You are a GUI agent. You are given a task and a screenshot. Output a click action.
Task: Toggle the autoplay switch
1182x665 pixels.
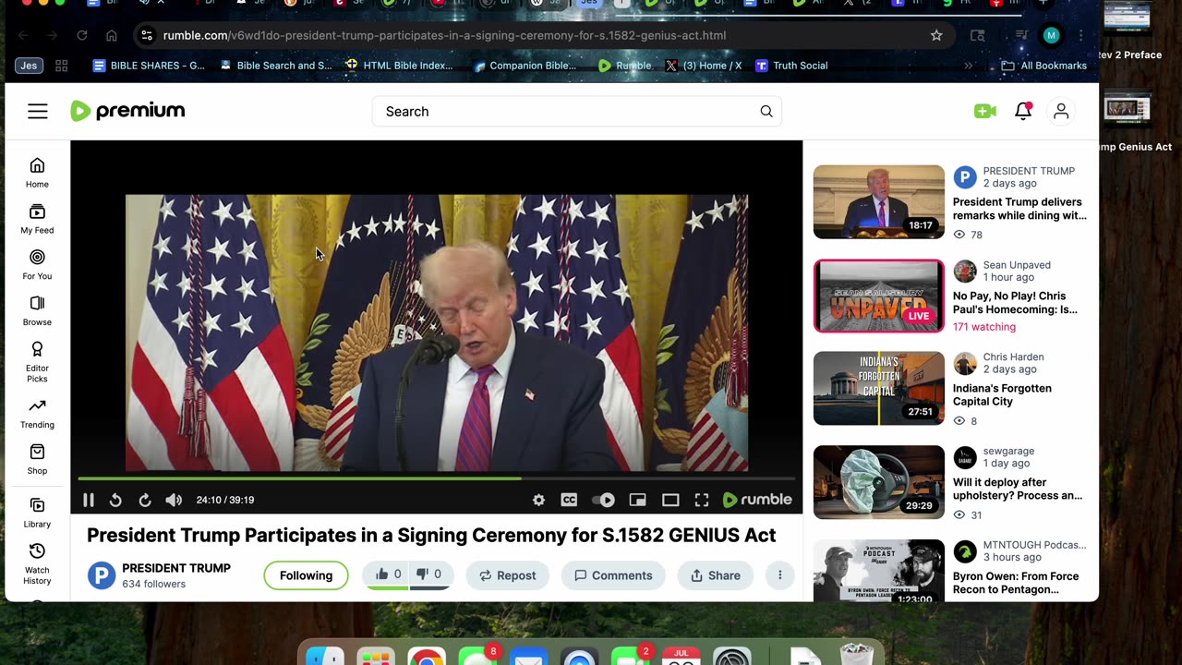603,500
